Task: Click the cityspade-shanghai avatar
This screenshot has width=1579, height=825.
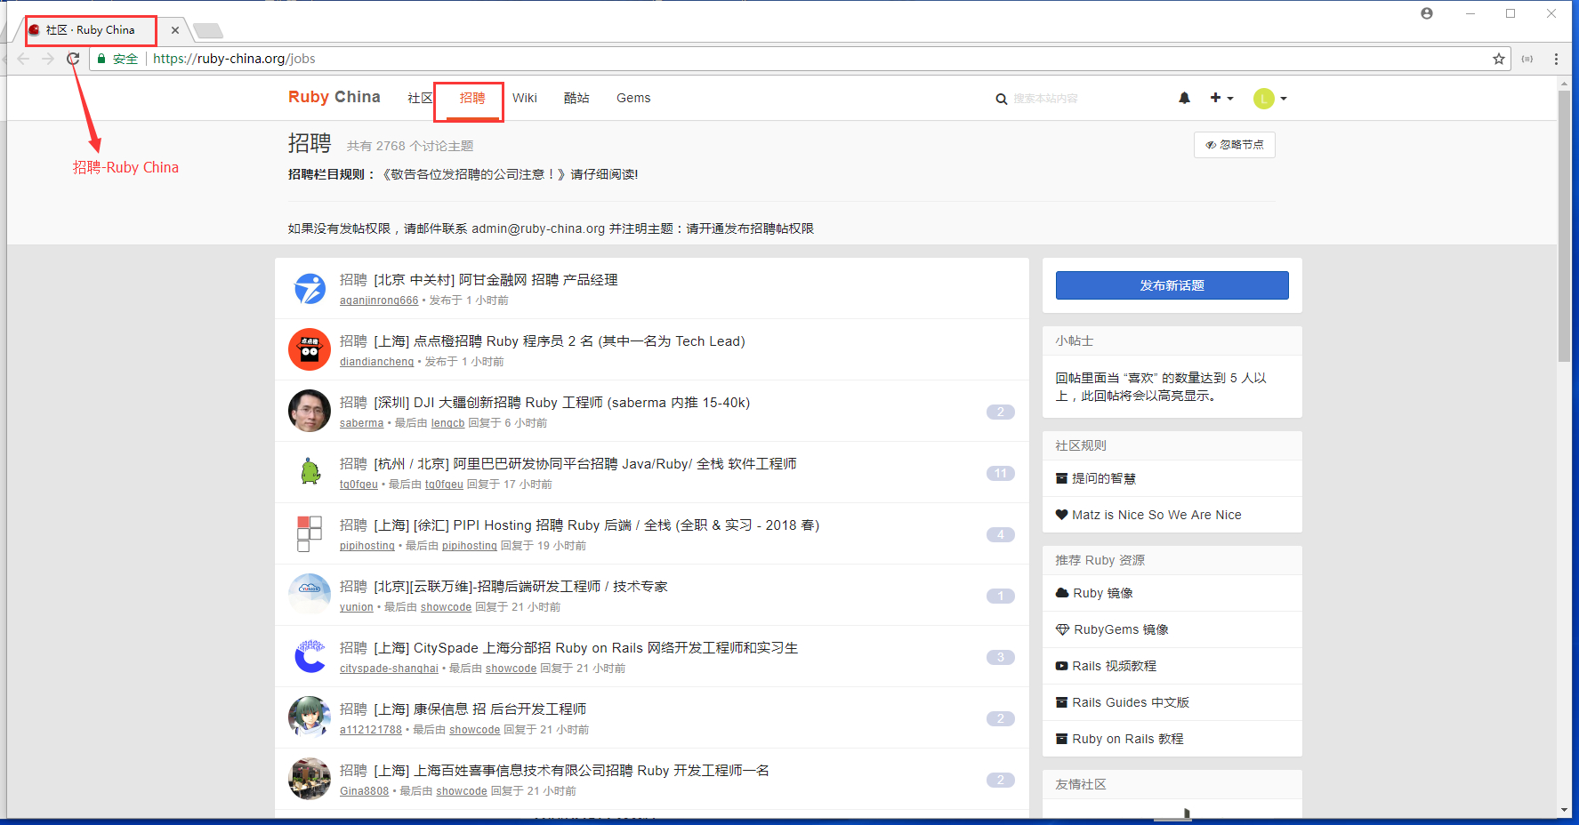Action: tap(310, 656)
